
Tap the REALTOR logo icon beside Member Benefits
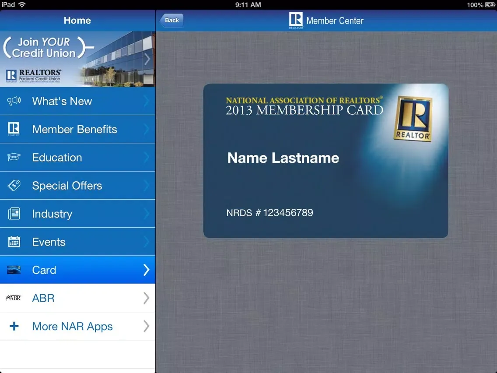click(14, 129)
